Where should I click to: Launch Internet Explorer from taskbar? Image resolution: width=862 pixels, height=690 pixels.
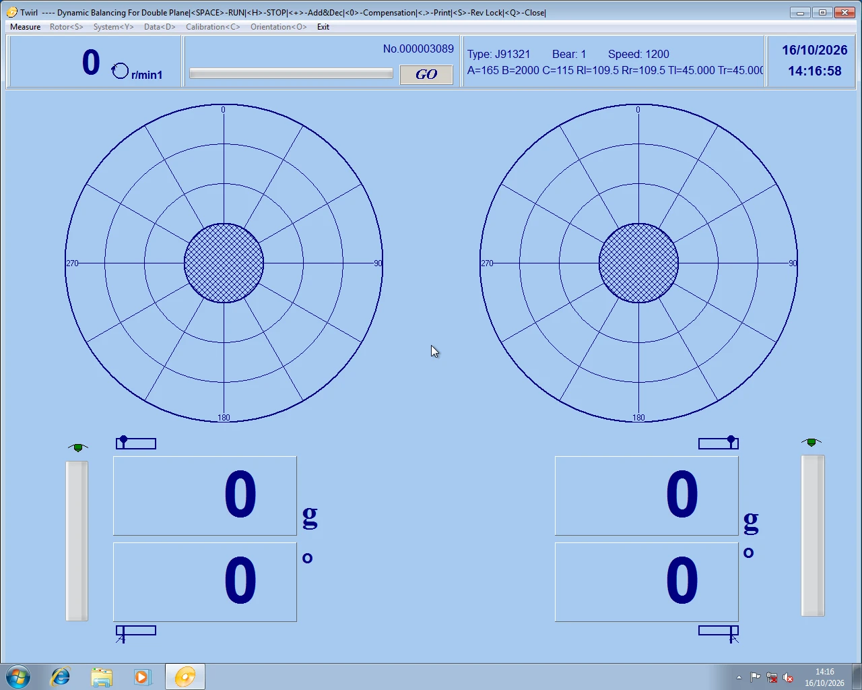point(61,677)
